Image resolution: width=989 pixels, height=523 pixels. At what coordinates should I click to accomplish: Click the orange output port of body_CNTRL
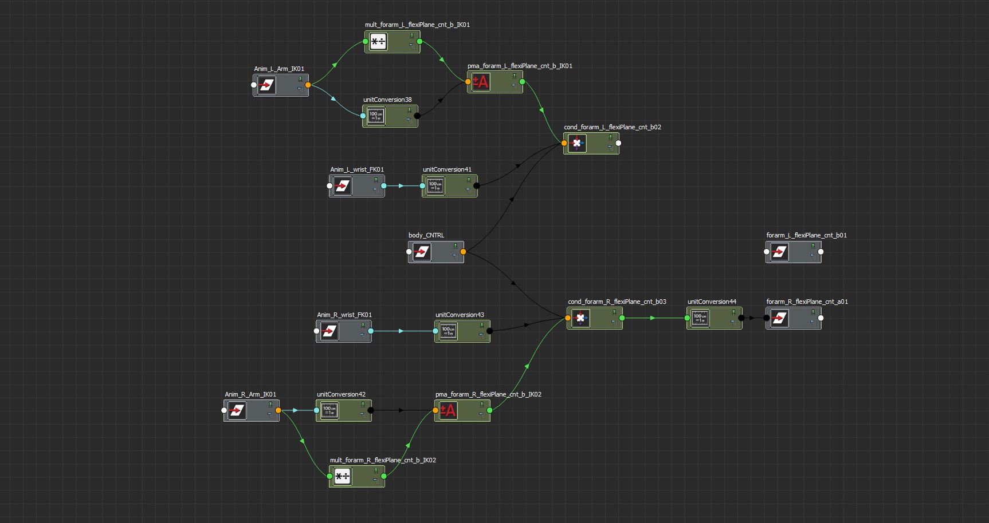[x=463, y=252]
